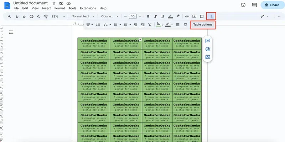Open the highlight color picker
Viewport: 285px width, 142px height.
178,16
